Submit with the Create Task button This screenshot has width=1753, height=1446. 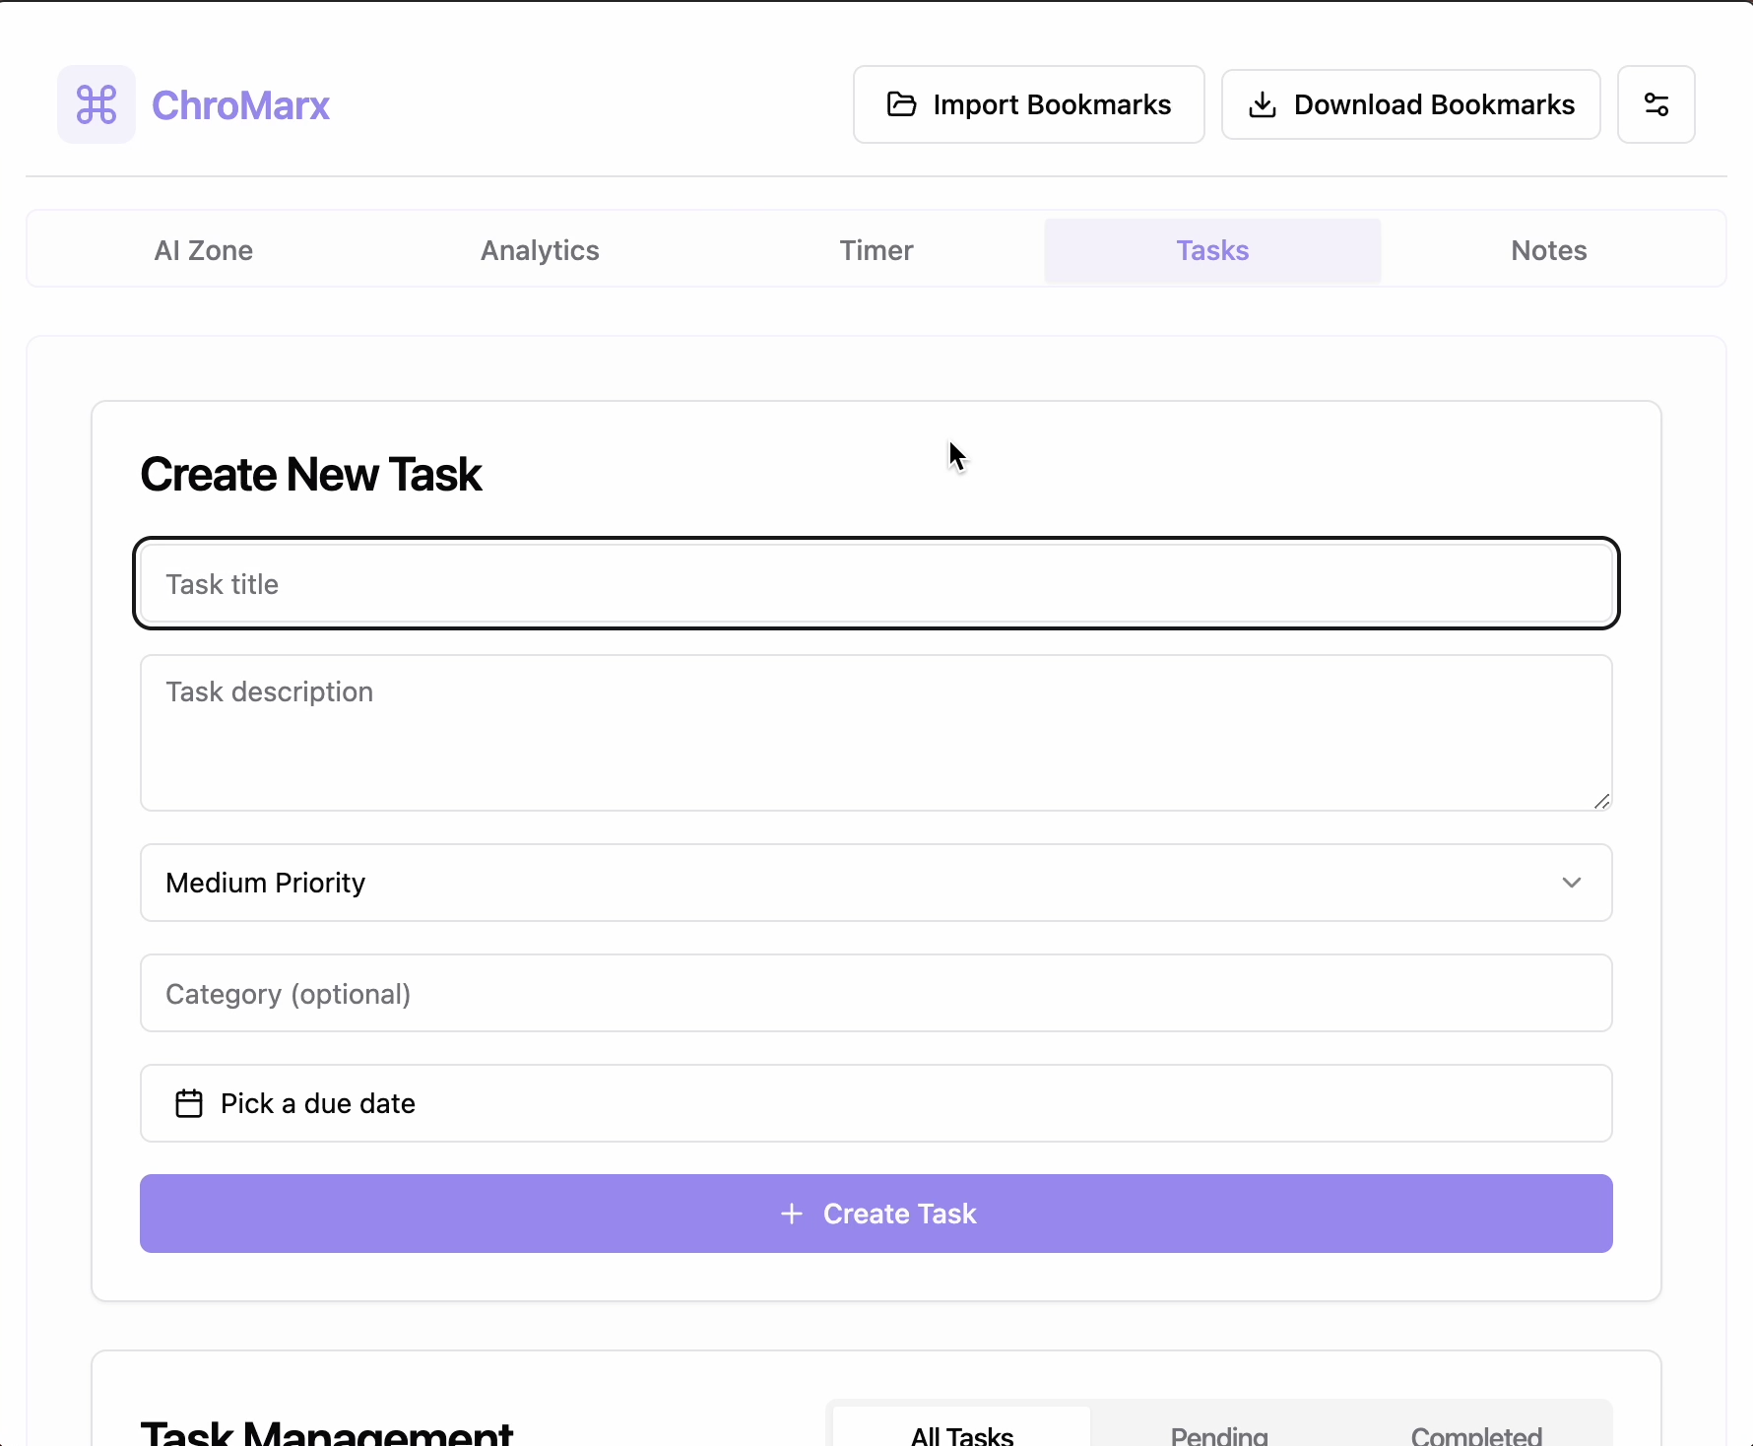pos(876,1214)
